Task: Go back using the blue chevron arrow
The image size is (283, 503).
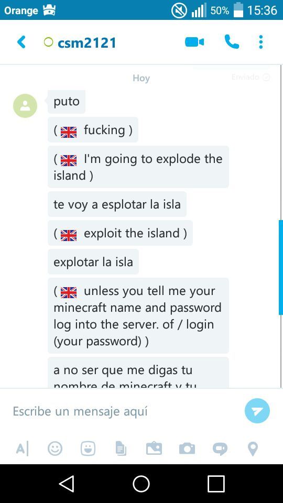Action: coord(21,42)
